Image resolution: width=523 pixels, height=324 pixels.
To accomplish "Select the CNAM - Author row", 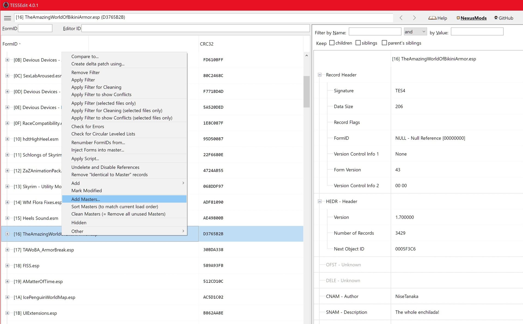I will tap(418, 296).
